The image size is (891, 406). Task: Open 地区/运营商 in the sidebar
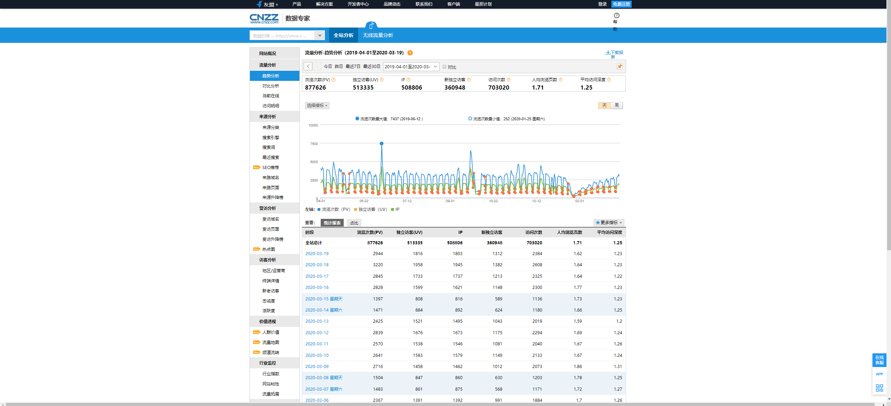(274, 271)
